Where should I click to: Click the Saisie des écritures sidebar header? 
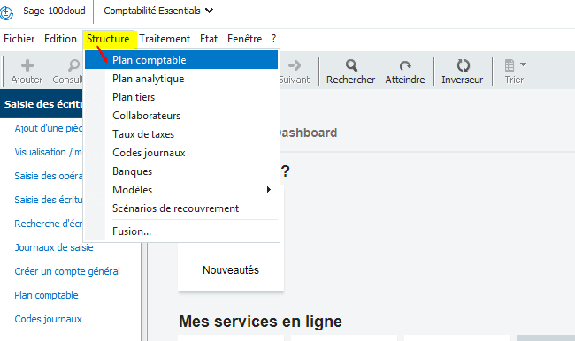42,104
